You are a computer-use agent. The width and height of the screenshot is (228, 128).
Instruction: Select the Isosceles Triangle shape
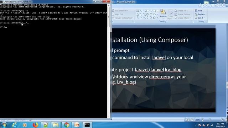tap(138, 14)
